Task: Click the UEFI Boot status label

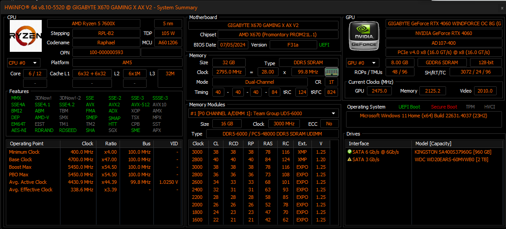Action: click(x=410, y=107)
